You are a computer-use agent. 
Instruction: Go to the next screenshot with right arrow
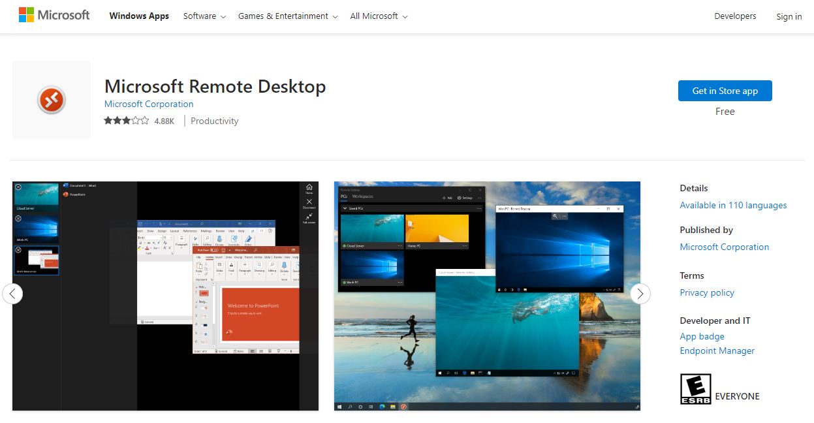pyautogui.click(x=640, y=294)
